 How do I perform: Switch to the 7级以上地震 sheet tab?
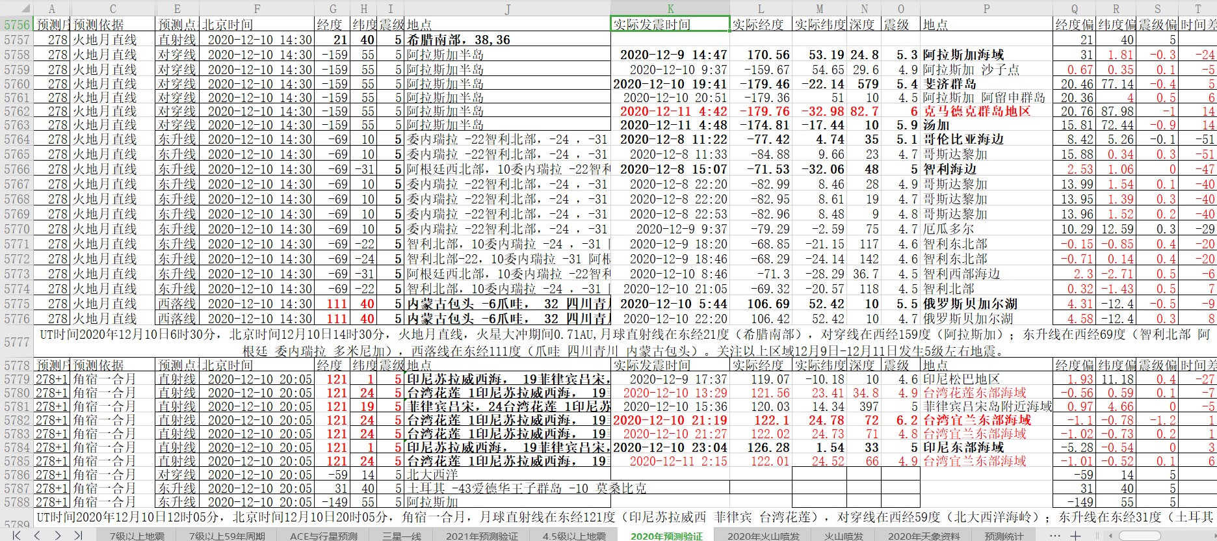click(x=137, y=536)
